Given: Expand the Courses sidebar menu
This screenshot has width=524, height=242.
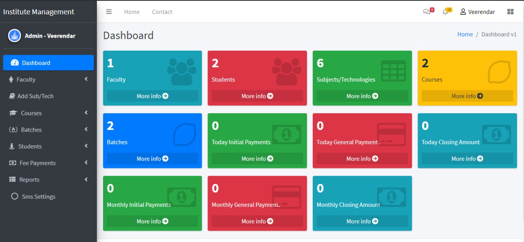Looking at the screenshot, I should pyautogui.click(x=48, y=113).
